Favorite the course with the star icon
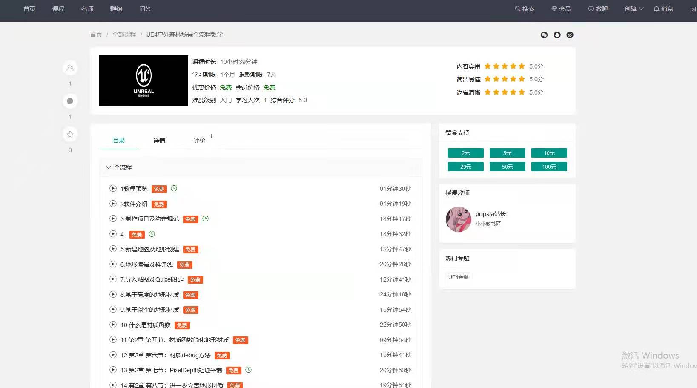 pos(70,134)
